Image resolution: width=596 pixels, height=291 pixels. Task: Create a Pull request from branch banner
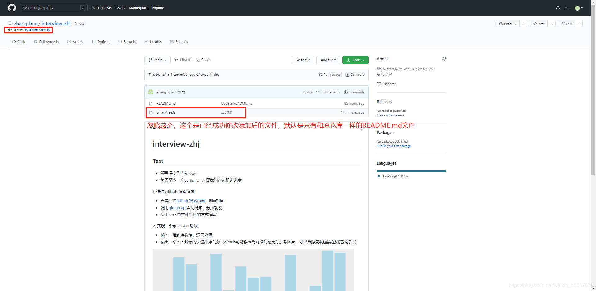click(x=330, y=75)
